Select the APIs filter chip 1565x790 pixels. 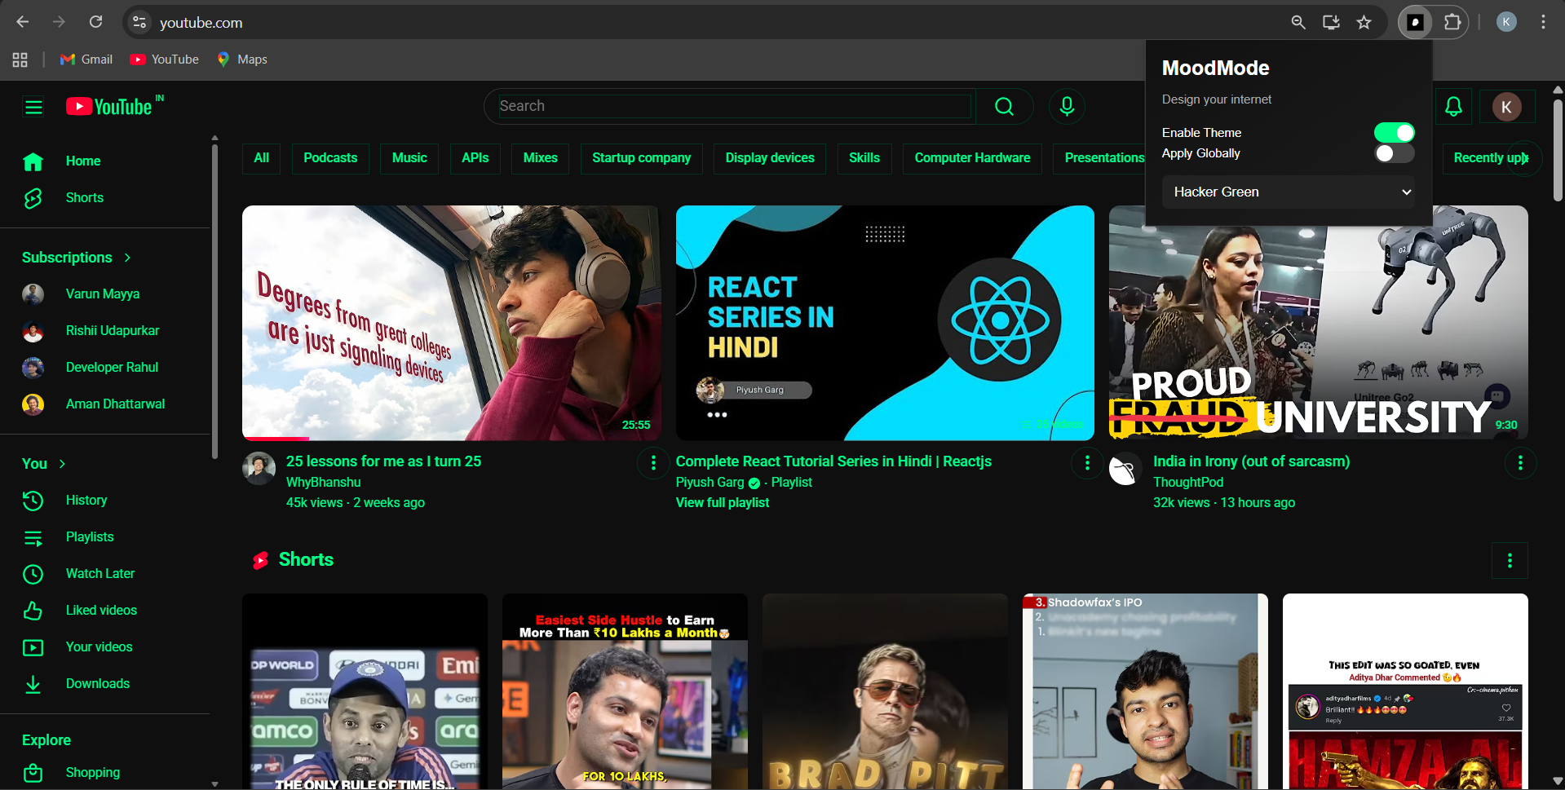[x=475, y=158]
